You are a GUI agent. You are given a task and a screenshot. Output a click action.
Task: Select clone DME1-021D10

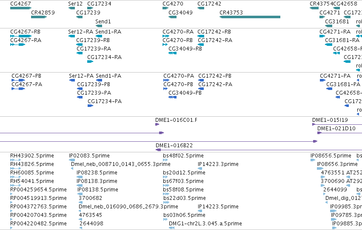coord(339,133)
